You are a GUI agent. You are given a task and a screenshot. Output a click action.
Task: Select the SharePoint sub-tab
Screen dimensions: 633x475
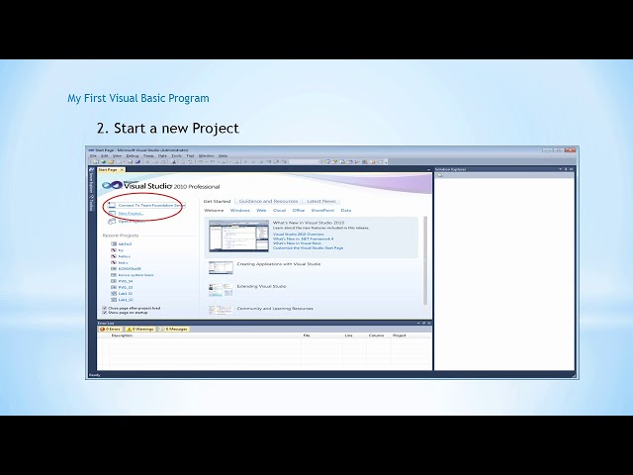coord(322,211)
